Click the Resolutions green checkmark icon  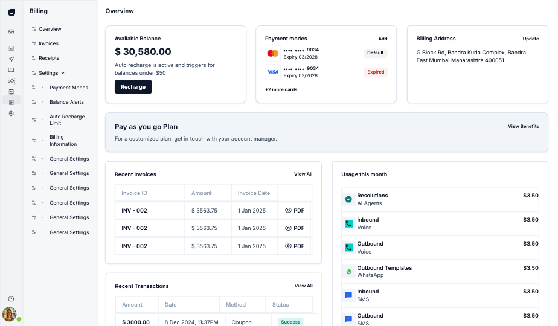coord(349,199)
